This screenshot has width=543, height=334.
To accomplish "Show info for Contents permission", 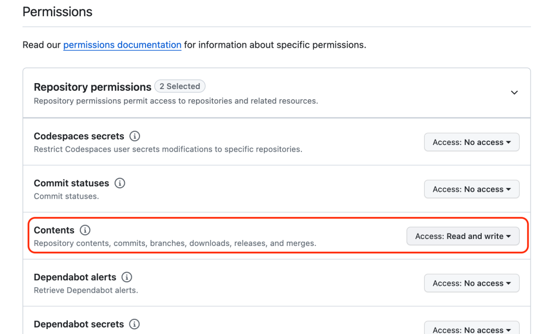I will pos(85,230).
